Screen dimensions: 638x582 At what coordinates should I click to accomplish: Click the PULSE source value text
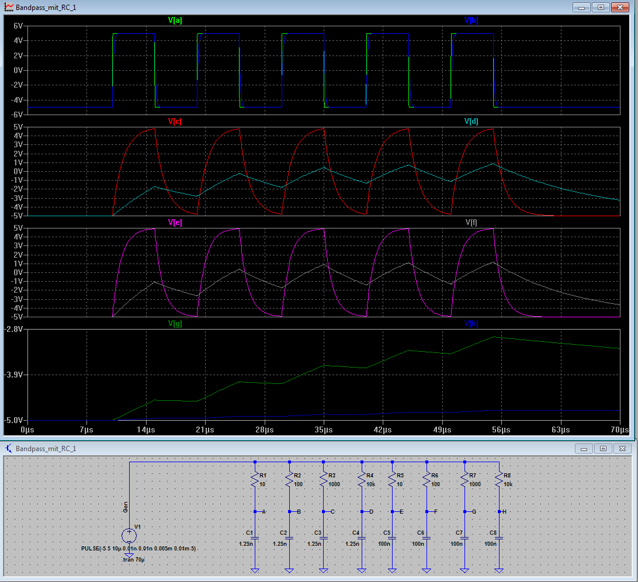(139, 549)
